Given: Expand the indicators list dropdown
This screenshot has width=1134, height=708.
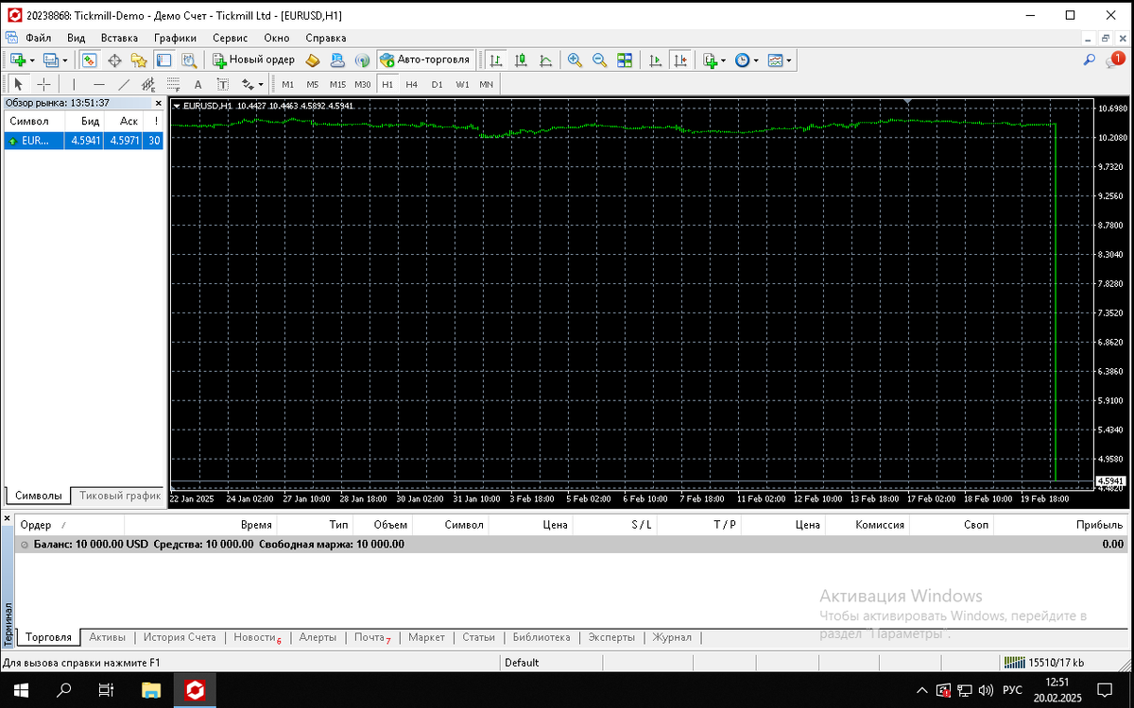Looking at the screenshot, I should click(724, 60).
